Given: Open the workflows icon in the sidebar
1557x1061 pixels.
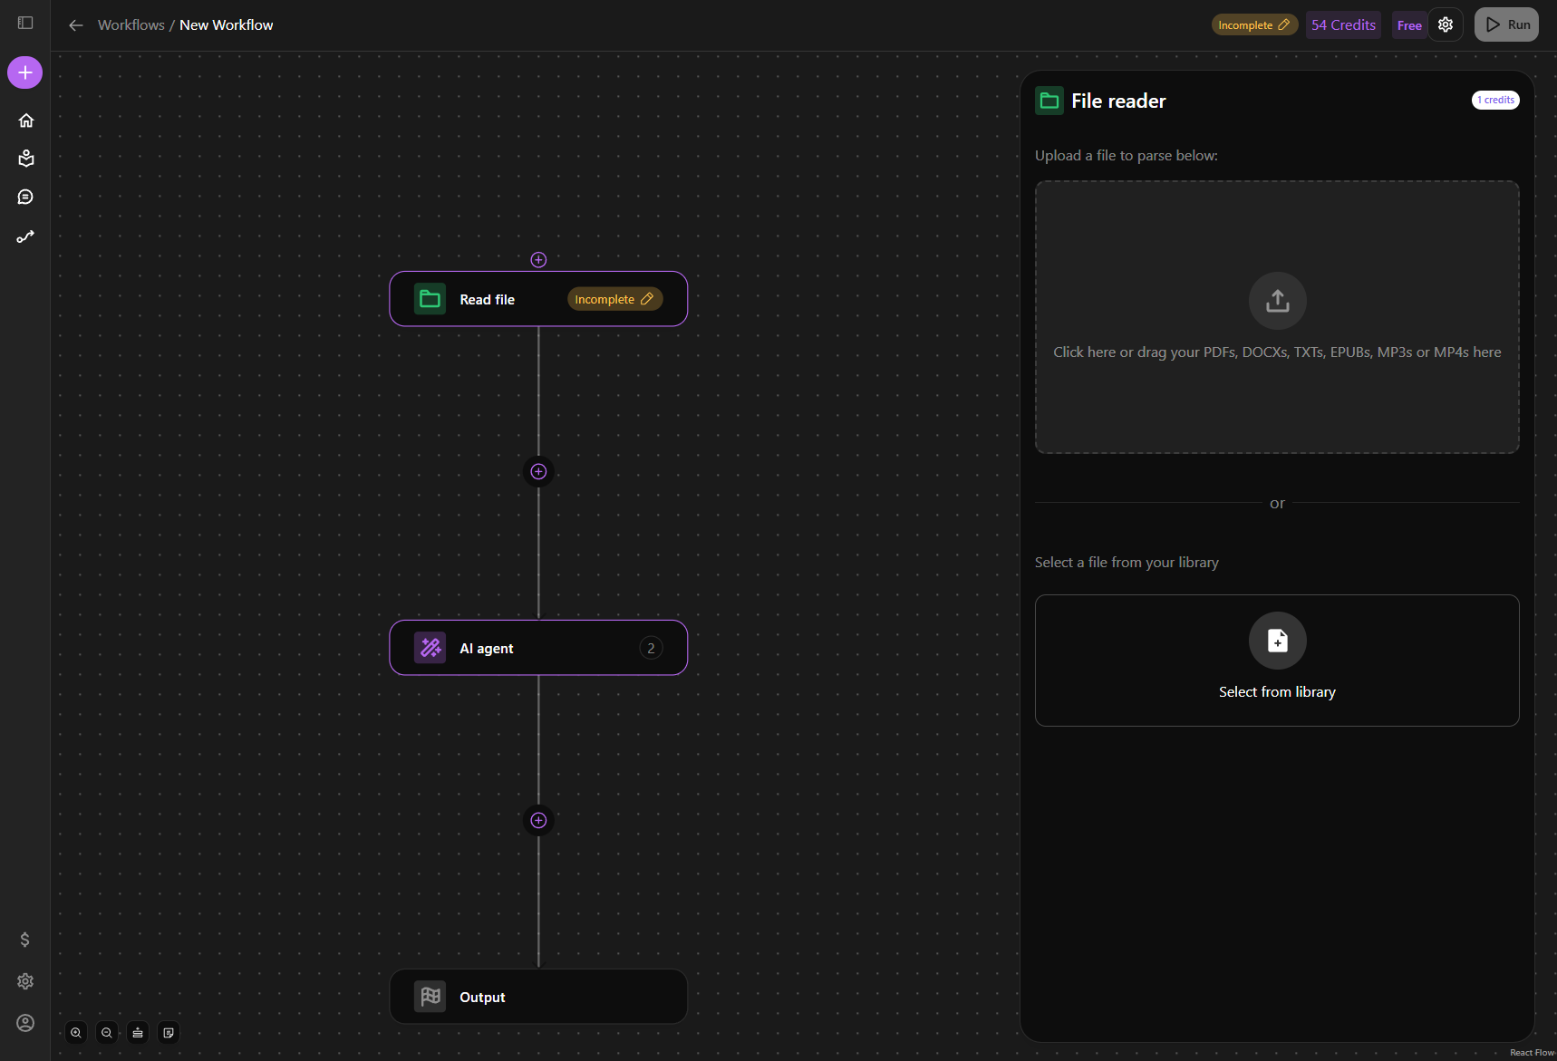Looking at the screenshot, I should pyautogui.click(x=25, y=236).
